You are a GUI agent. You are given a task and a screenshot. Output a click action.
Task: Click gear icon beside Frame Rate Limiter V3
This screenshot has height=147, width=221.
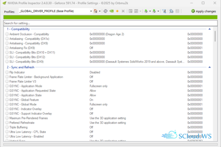pyautogui.click(x=7, y=81)
